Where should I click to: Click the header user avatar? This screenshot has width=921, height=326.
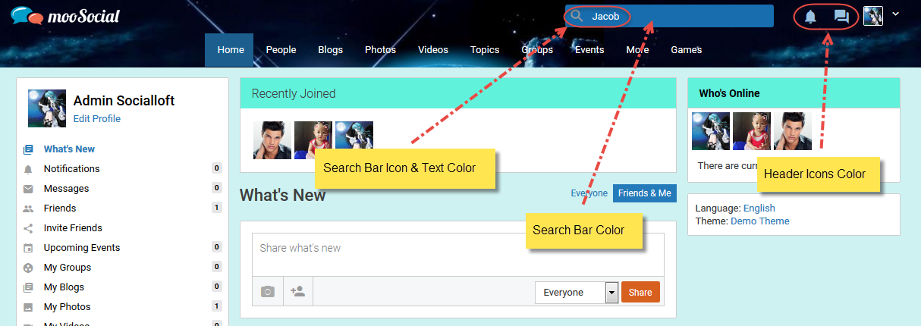tap(873, 16)
